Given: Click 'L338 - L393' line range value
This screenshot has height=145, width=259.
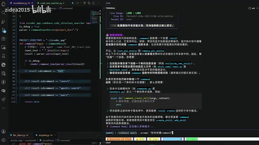Looking at the screenshot, I should (134, 13).
